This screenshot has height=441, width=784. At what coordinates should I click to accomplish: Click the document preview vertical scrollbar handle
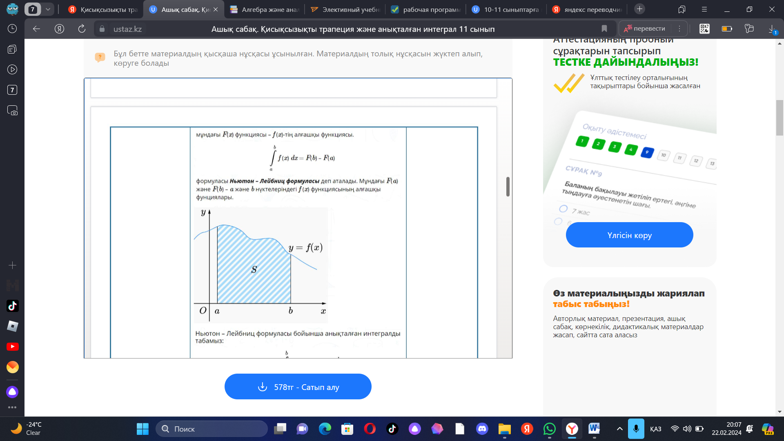508,187
